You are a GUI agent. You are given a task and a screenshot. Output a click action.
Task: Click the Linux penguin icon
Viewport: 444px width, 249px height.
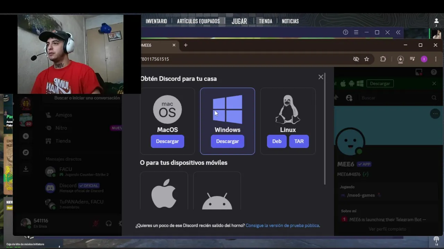tap(288, 109)
